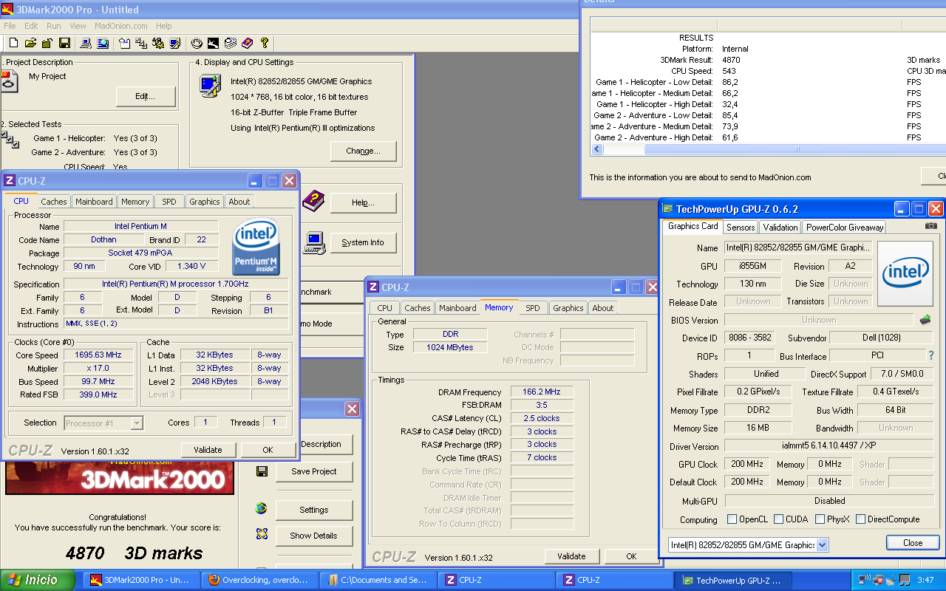This screenshot has width=946, height=591.
Task: Click the globe icon beside Settings
Action: (x=261, y=508)
